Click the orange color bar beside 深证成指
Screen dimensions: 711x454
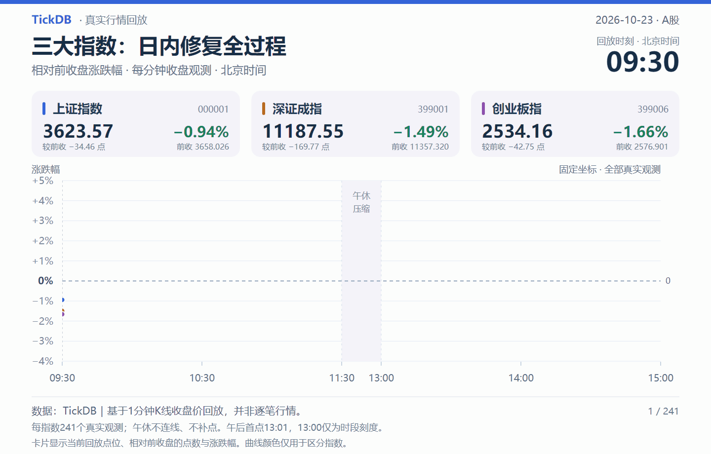click(264, 109)
